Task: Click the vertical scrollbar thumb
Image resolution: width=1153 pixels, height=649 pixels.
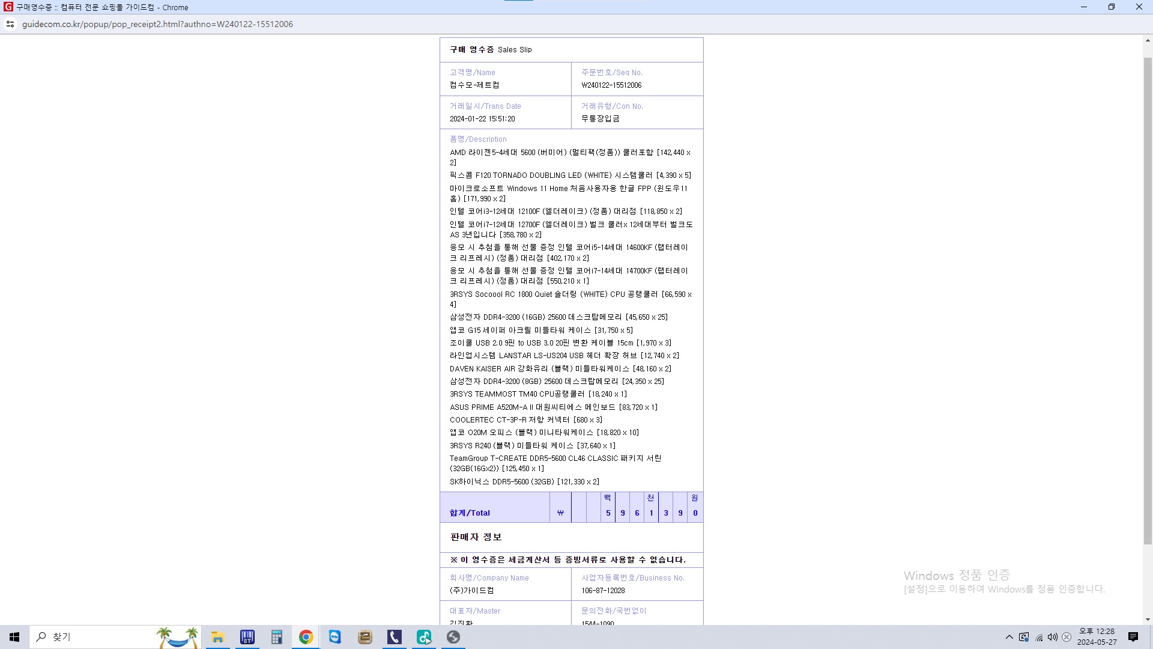Action: point(1148,300)
